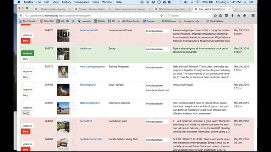271x152 pixels.
Task: Open the Bookmarks menu
Action: click(81, 2)
